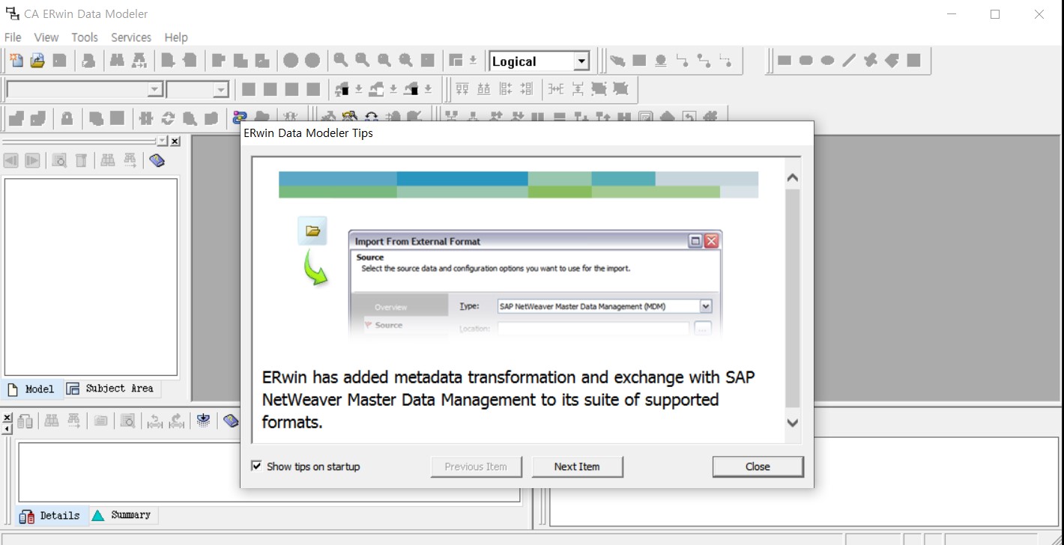
Task: Switch to the Subject Area tab
Action: click(x=111, y=389)
